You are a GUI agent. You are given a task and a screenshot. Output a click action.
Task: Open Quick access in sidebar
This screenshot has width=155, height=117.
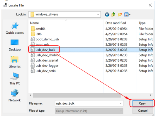(15, 28)
